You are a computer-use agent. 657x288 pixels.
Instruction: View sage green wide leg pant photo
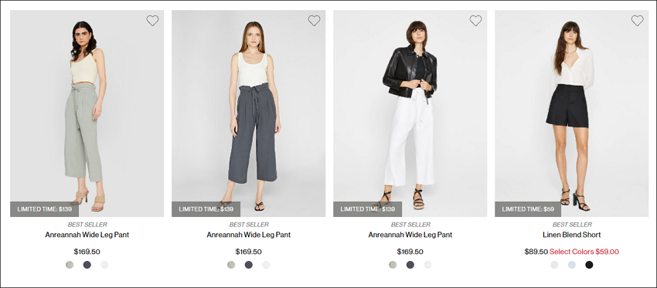[87, 114]
